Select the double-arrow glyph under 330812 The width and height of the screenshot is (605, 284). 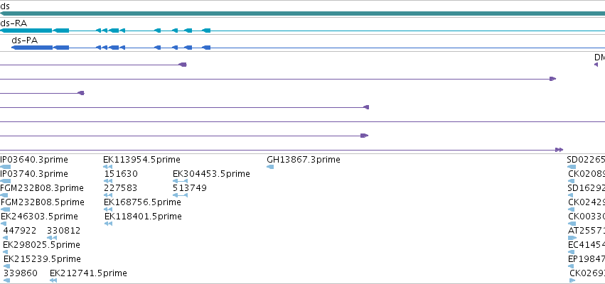pyautogui.click(x=52, y=238)
